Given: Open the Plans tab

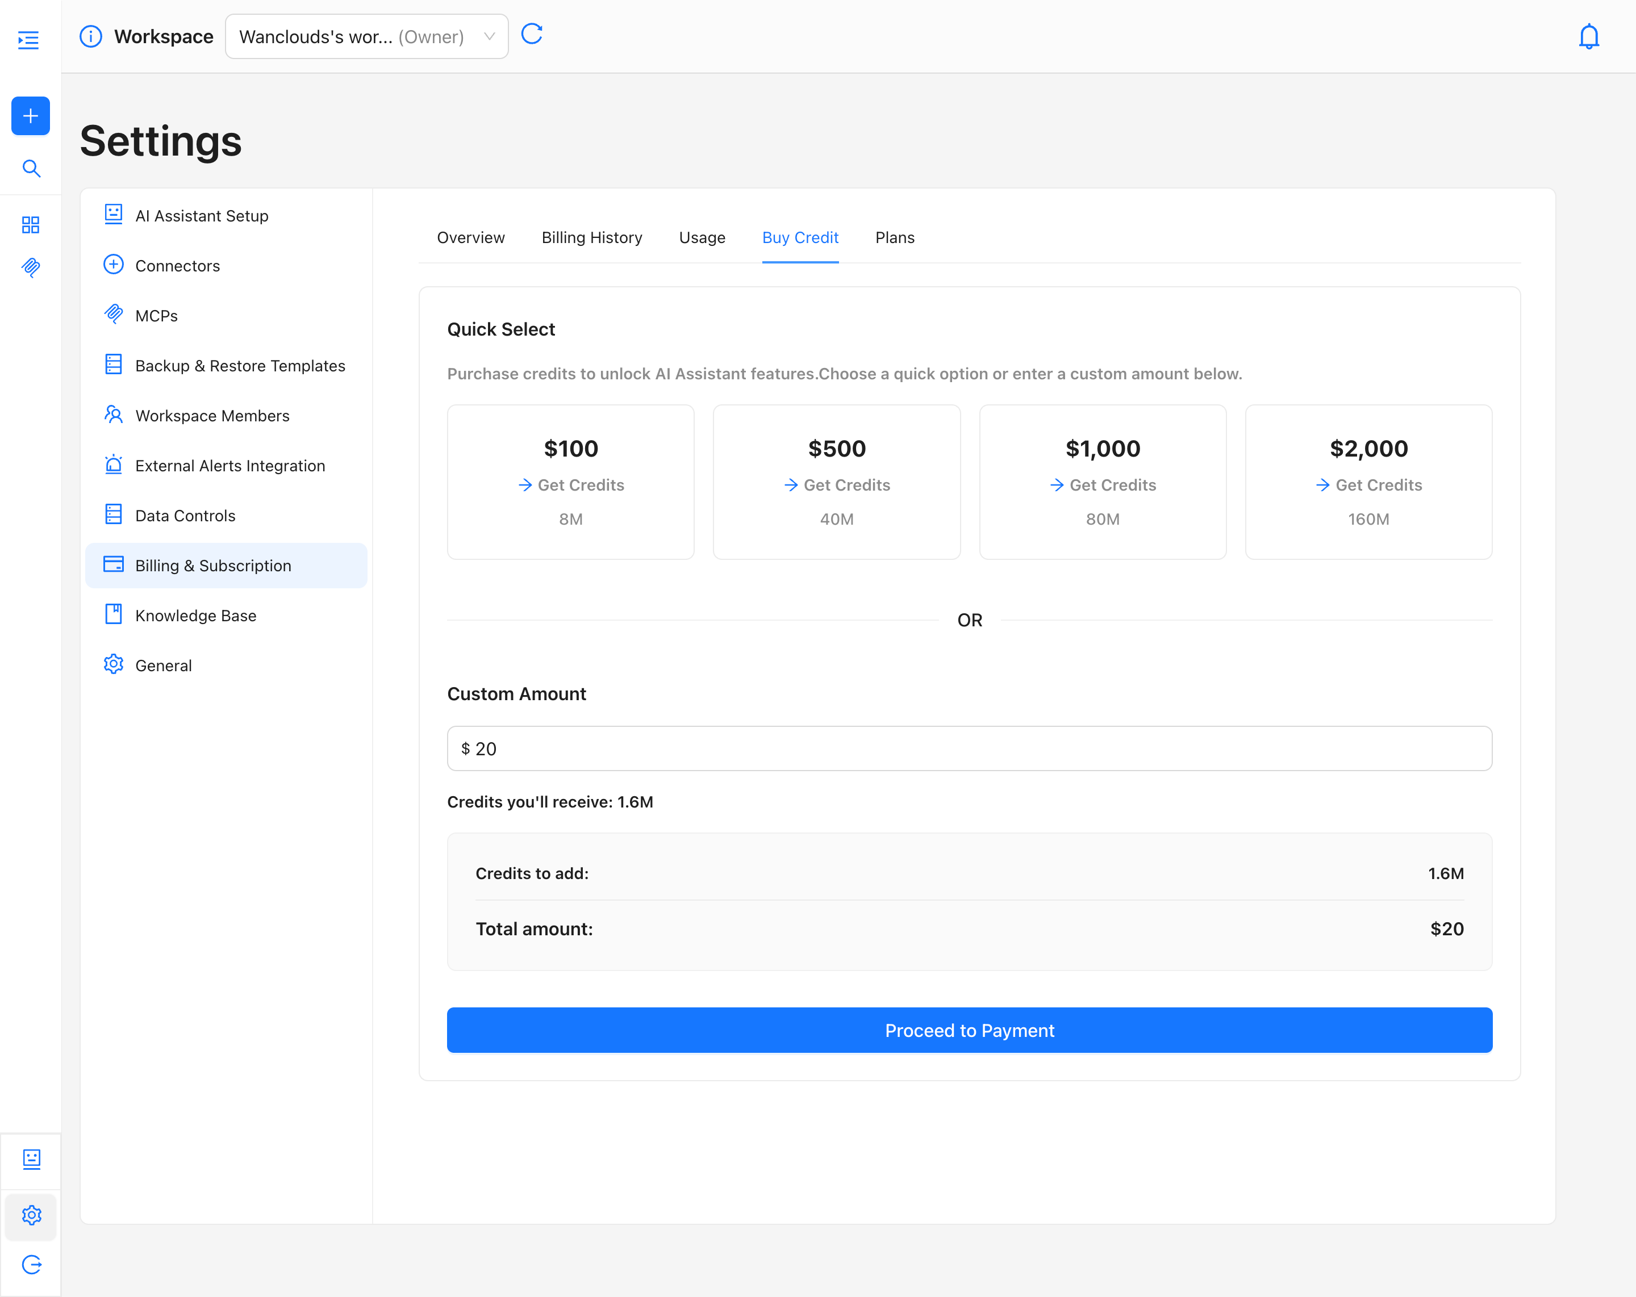Looking at the screenshot, I should point(895,237).
